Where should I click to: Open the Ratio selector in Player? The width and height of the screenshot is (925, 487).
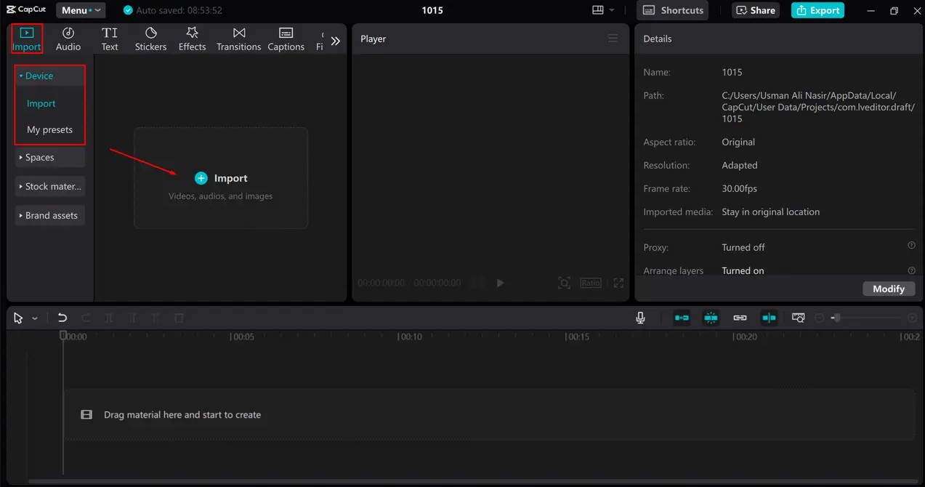pyautogui.click(x=591, y=283)
